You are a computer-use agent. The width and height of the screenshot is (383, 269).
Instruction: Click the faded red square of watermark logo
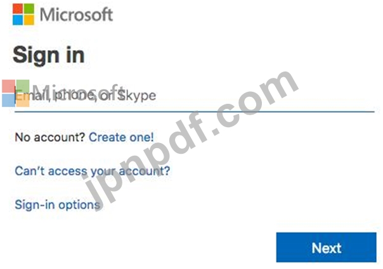click(x=8, y=86)
